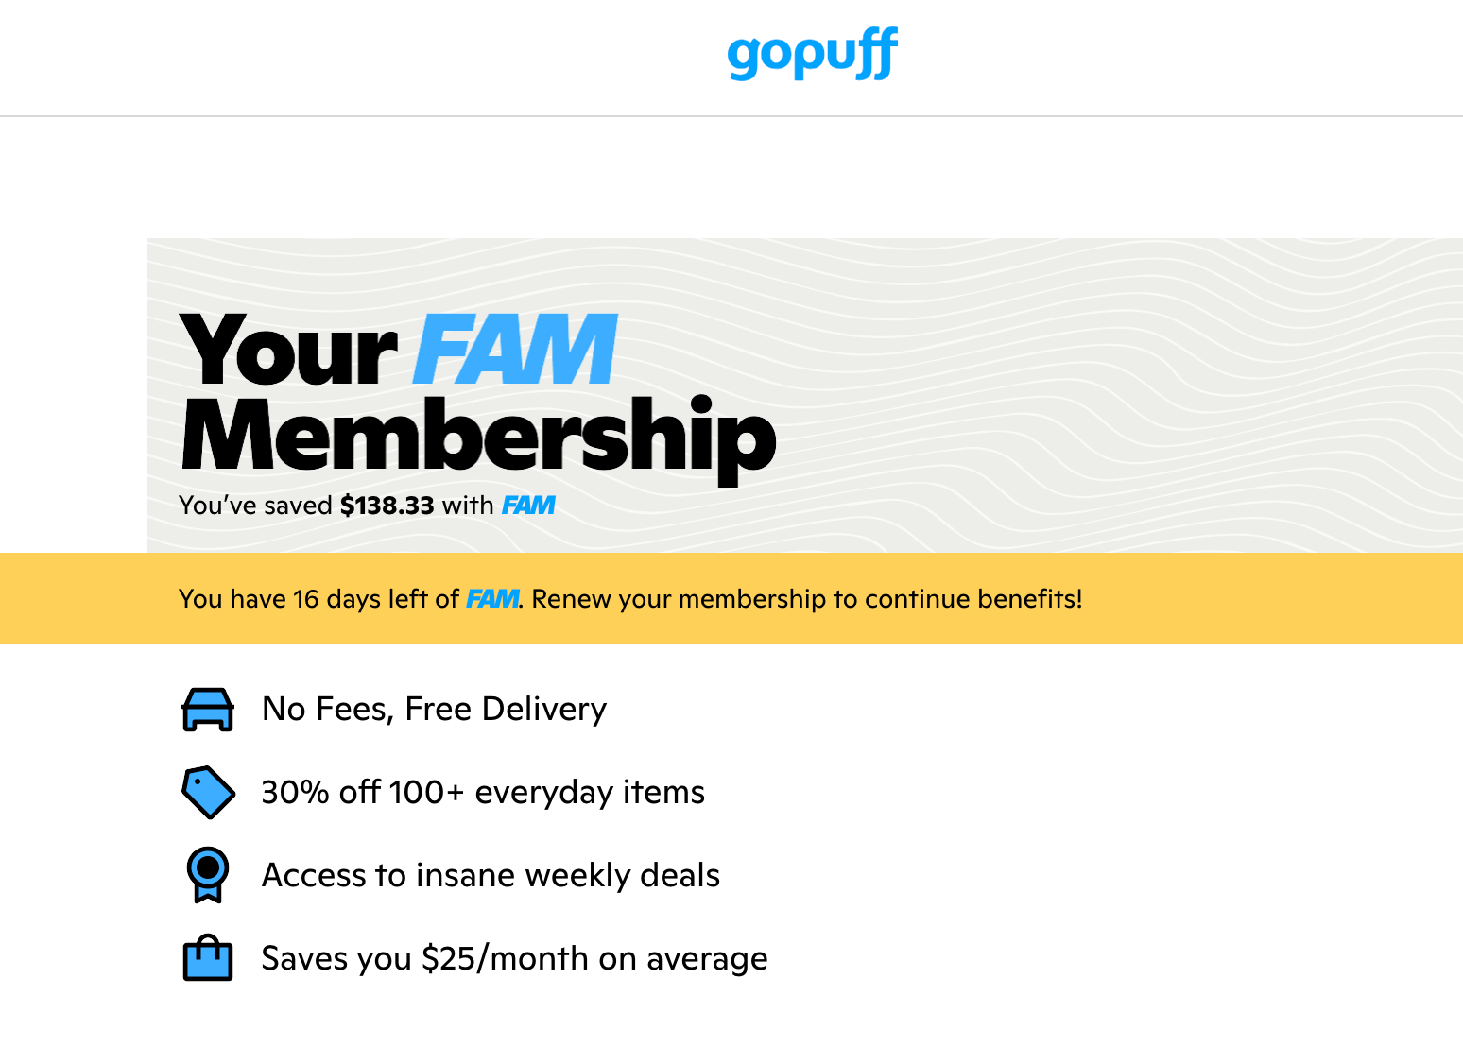The width and height of the screenshot is (1463, 1047).
Task: Click the Membership heading word
Action: [x=478, y=436]
